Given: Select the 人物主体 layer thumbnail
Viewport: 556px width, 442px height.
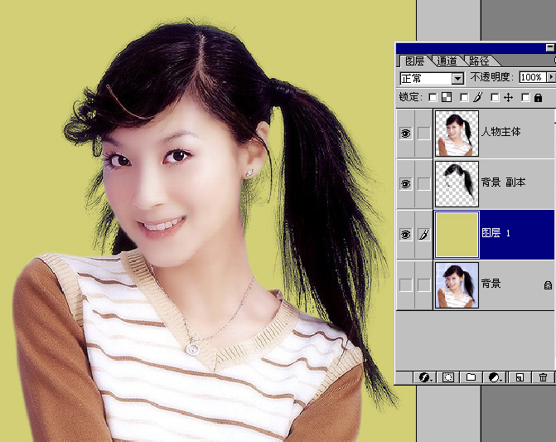Looking at the screenshot, I should click(457, 134).
